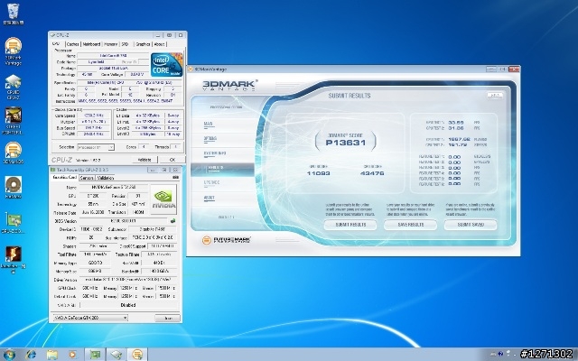Click the green BIOS save chip icon in GPU-Z

[172, 221]
